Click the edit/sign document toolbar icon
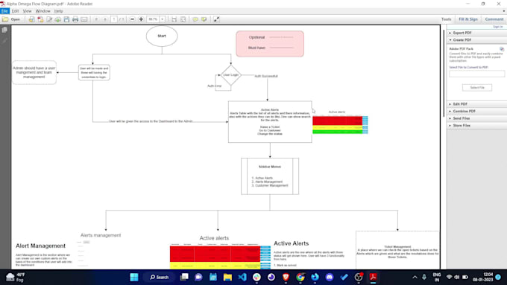507x285 pixels. [x=49, y=19]
